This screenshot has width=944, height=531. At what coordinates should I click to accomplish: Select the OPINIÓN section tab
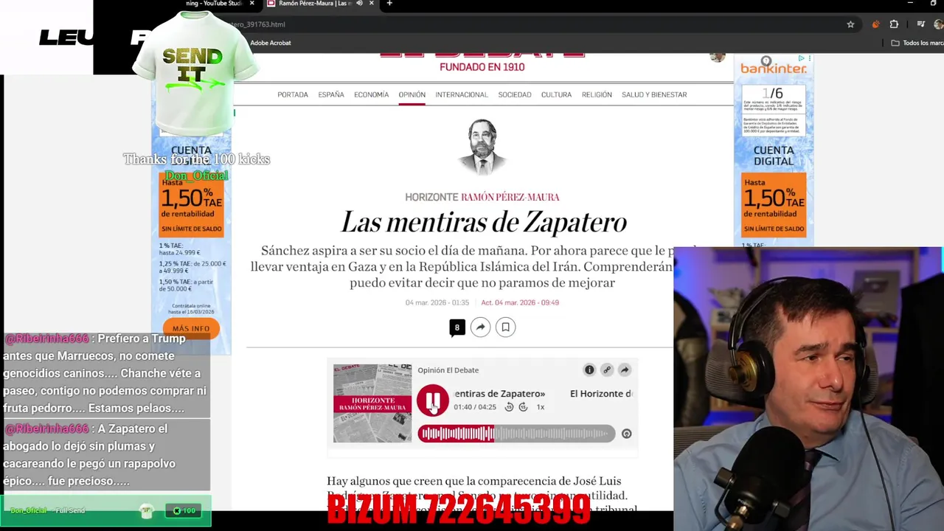(412, 94)
